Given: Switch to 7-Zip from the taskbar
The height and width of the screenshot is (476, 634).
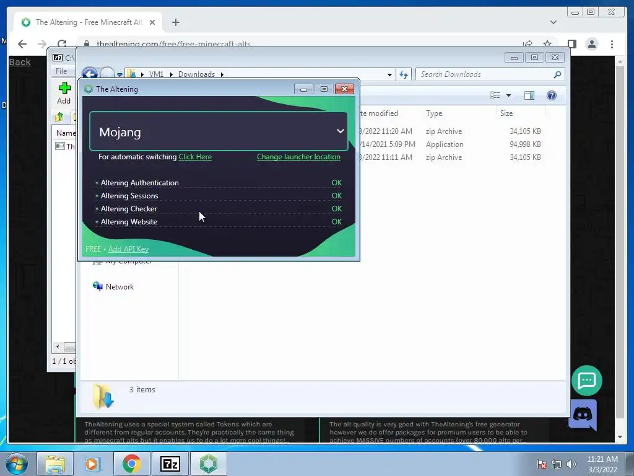Looking at the screenshot, I should (170, 464).
